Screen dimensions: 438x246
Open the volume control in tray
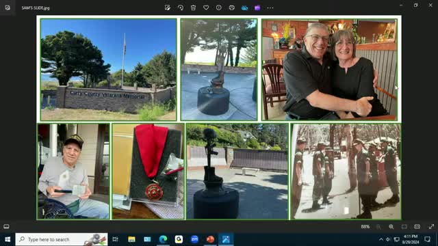coord(388,239)
